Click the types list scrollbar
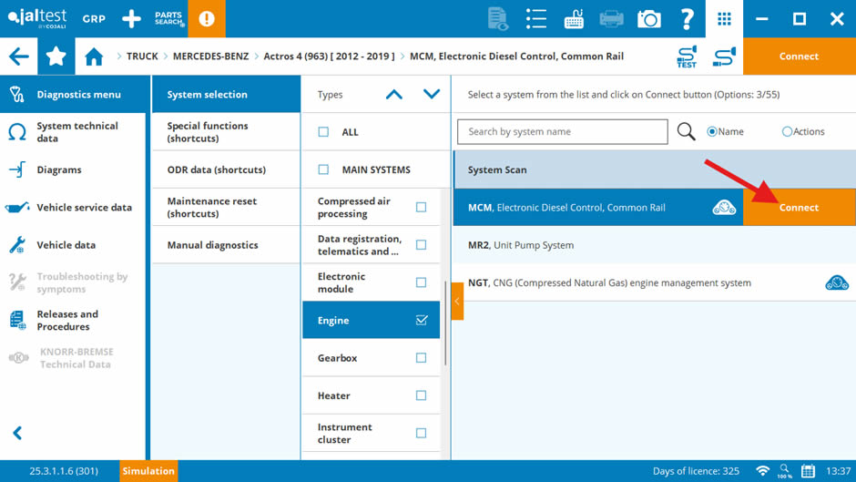856x482 pixels. (445, 323)
